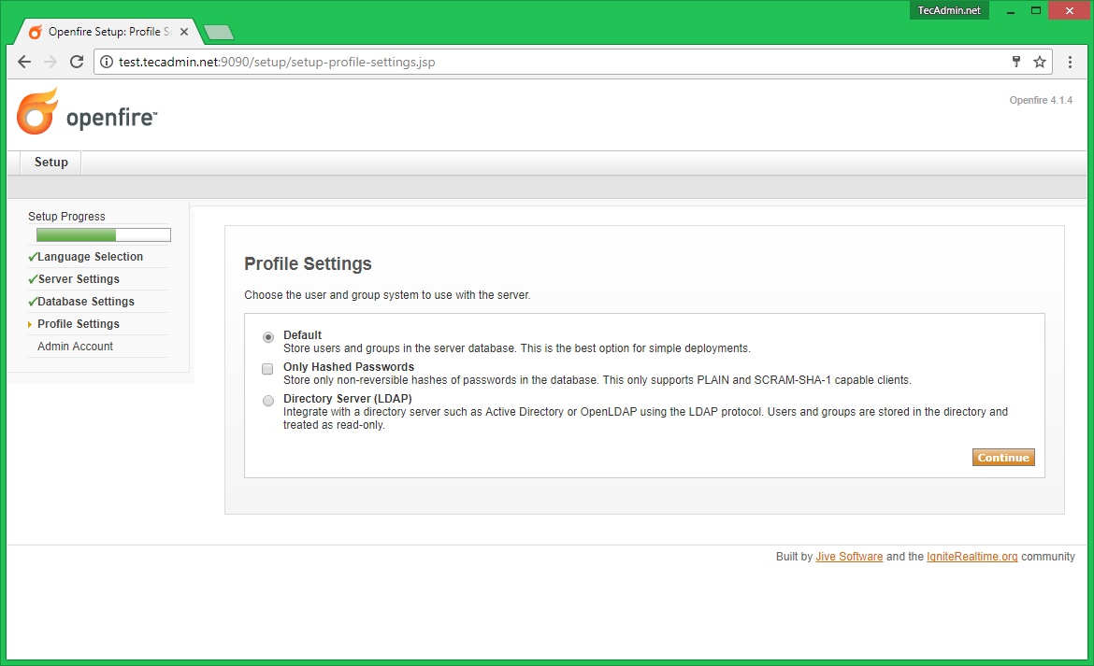Screen dimensions: 1094x666
Task: Click Admin Account step in sidebar
Action: 76,347
